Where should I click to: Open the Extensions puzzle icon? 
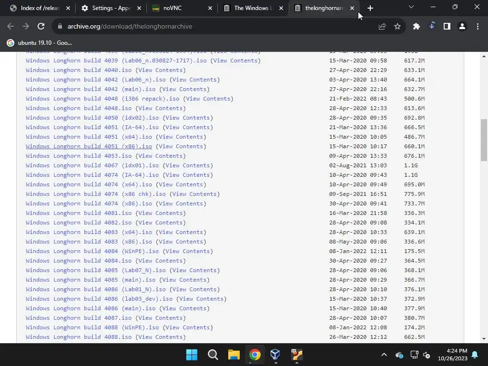[417, 27]
